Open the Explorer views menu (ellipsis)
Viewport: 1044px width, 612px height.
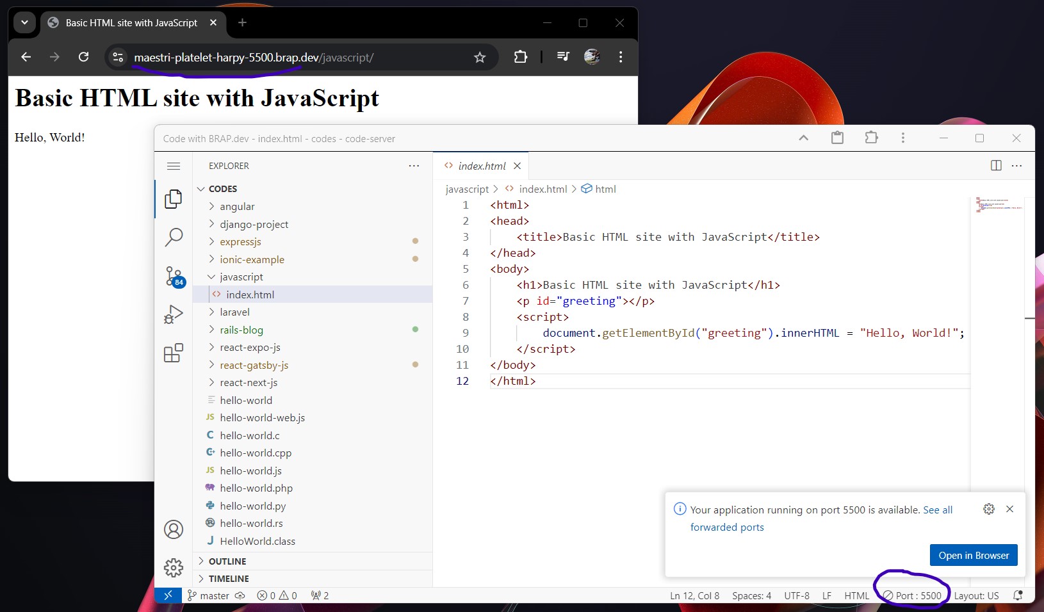point(414,165)
